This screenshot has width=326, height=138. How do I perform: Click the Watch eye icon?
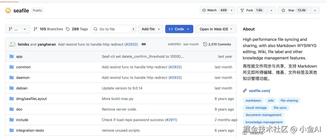pyautogui.click(x=204, y=10)
